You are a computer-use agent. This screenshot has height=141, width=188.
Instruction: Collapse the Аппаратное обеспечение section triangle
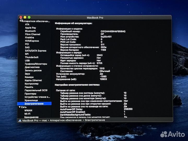click(x=20, y=21)
